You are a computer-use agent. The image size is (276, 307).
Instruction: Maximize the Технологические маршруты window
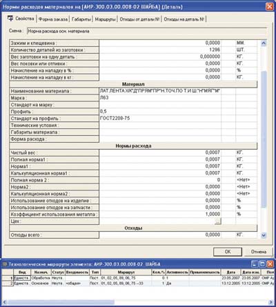coord(262,264)
